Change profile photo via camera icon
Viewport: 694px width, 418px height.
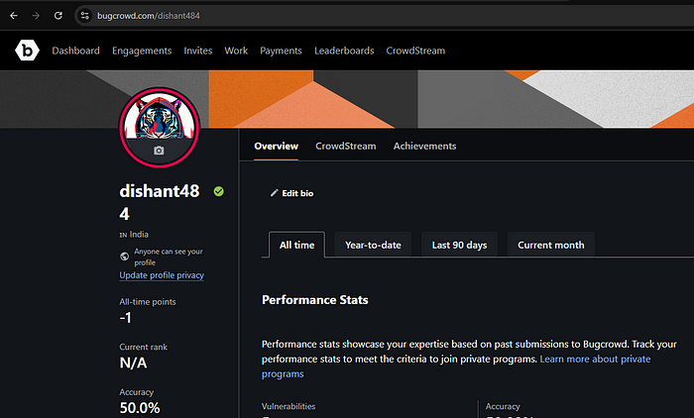pos(159,151)
